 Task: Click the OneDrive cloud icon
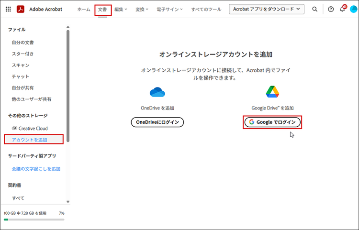(x=157, y=92)
